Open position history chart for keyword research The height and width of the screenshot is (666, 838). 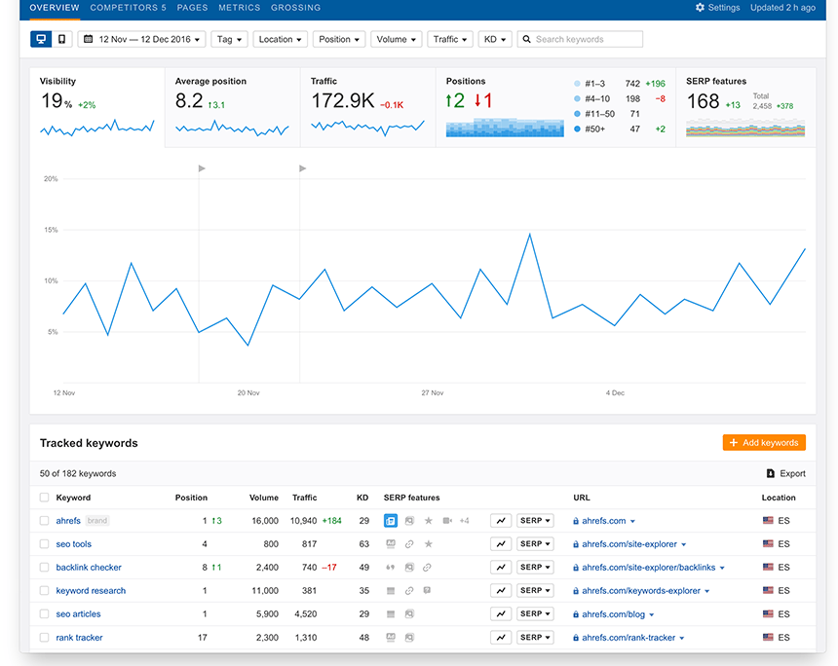pyautogui.click(x=501, y=590)
